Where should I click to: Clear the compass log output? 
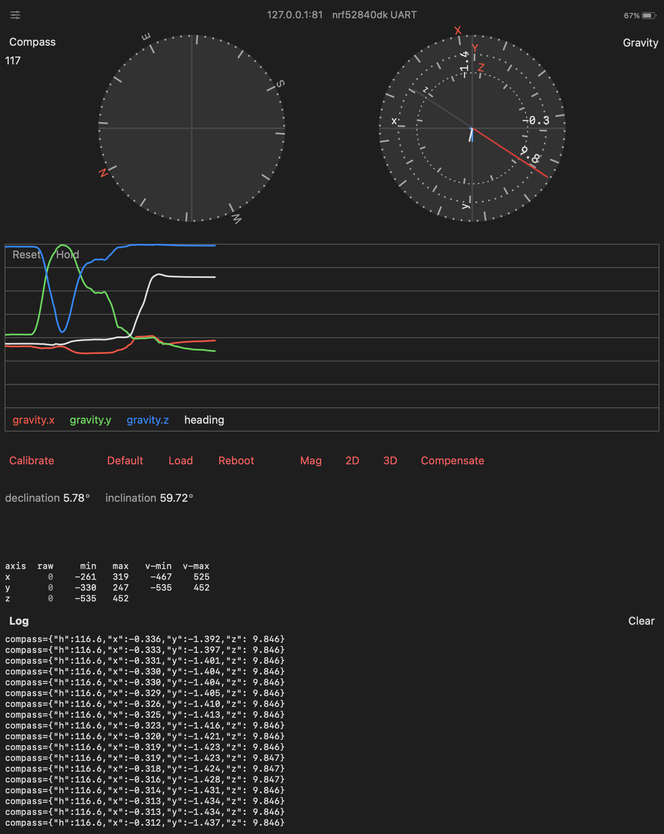pyautogui.click(x=641, y=621)
